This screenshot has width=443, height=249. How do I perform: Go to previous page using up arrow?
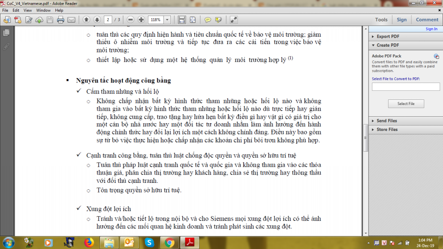(x=86, y=19)
